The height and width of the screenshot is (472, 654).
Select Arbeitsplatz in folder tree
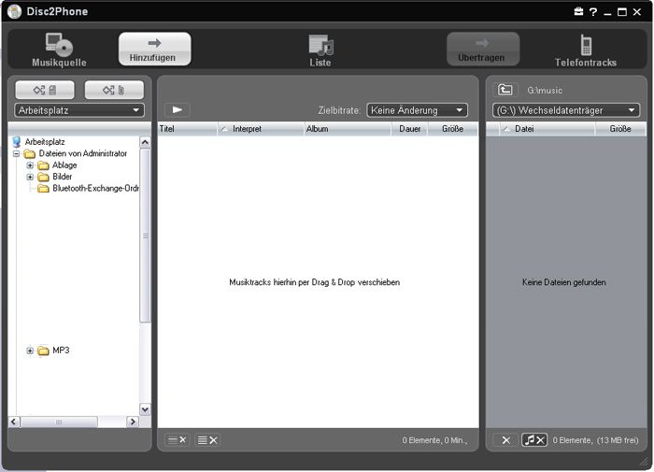(45, 142)
